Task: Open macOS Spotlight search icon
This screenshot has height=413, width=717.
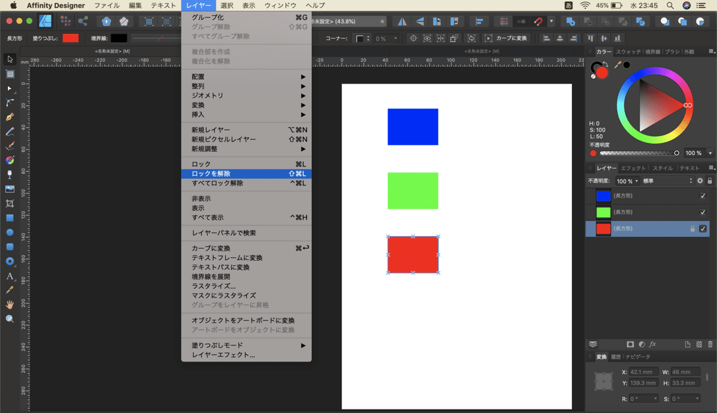Action: point(670,5)
